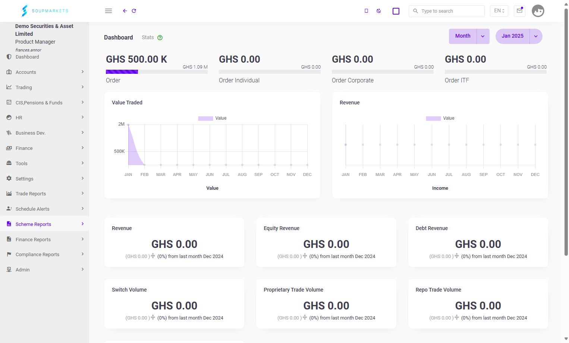Go back using the left arrow icon
The height and width of the screenshot is (343, 569).
click(x=125, y=11)
